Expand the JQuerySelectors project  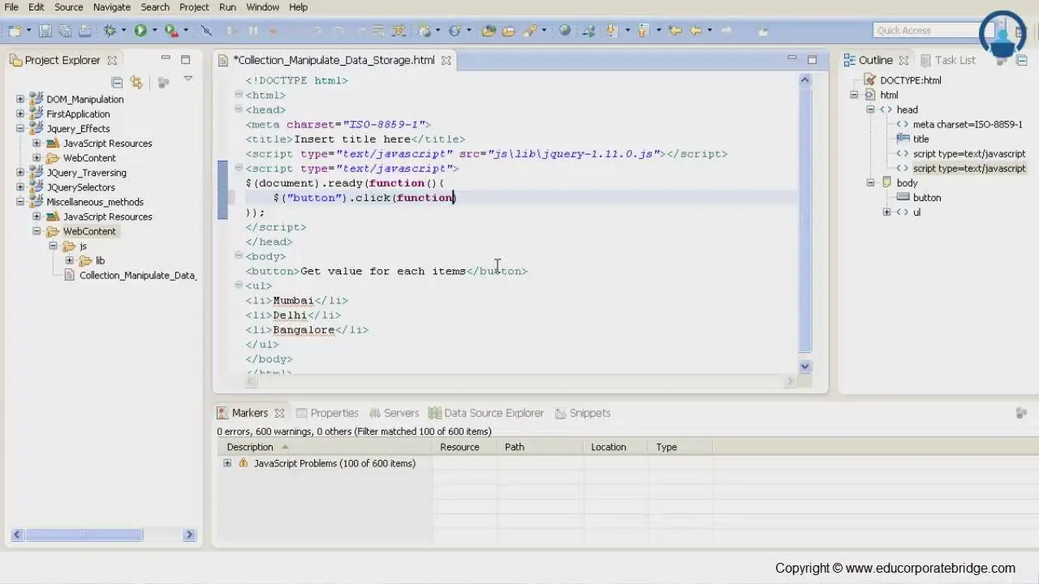20,187
